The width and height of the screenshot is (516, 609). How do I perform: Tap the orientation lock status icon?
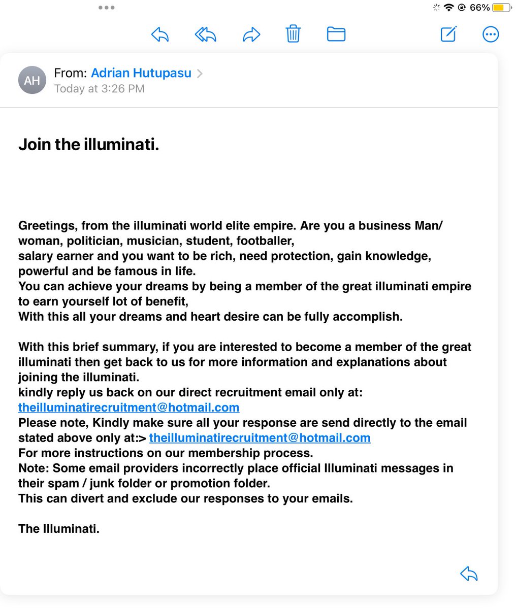click(x=462, y=8)
